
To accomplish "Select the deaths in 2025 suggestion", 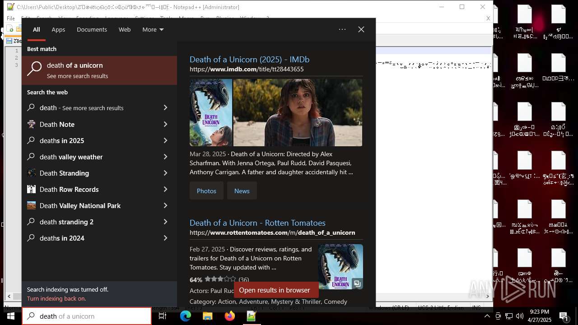I will pyautogui.click(x=93, y=140).
